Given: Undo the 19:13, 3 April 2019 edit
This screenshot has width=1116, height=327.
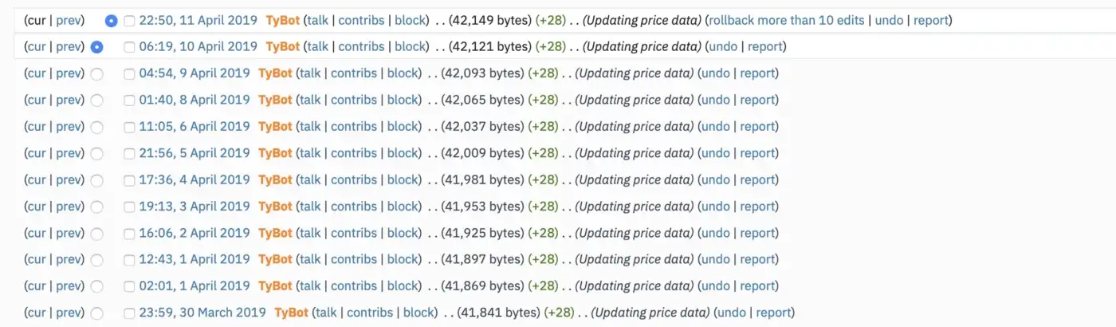Looking at the screenshot, I should (715, 206).
